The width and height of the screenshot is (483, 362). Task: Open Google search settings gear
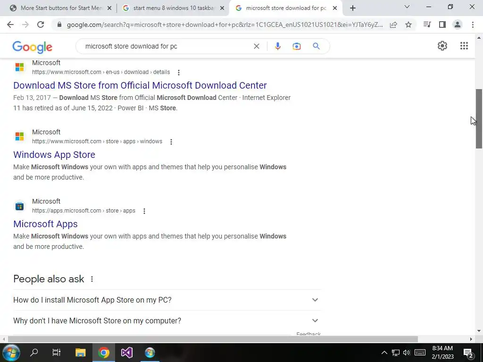coord(442,46)
